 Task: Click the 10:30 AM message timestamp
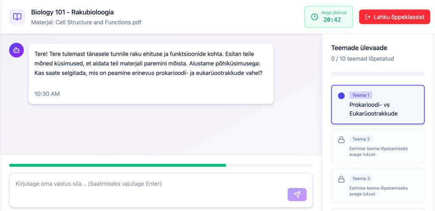click(x=47, y=93)
